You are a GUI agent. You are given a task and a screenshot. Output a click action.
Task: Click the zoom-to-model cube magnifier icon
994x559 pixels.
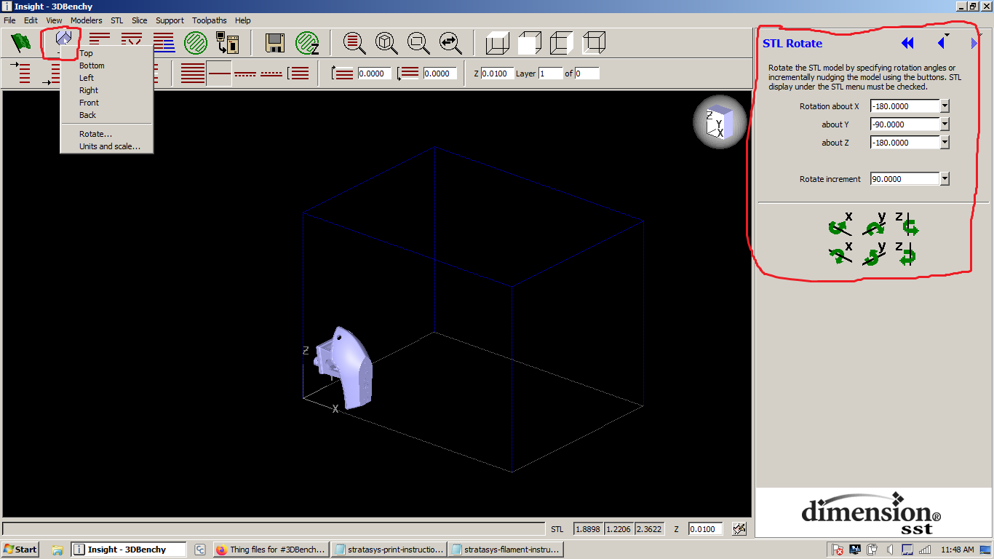386,43
